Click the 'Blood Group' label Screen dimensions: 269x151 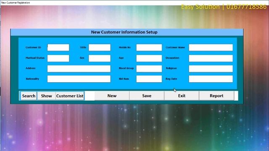click(126, 68)
